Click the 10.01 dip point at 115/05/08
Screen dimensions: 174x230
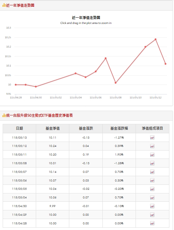116,83
